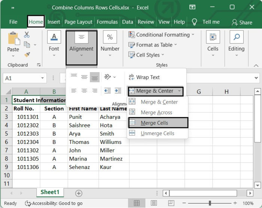This screenshot has width=262, height=208.
Task: Click the Increase Indent icon
Action: (118, 90)
